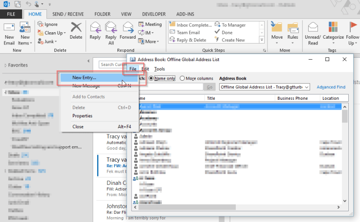Click the Title column header
Image resolution: width=360 pixels, height=222 pixels.
pos(240,98)
